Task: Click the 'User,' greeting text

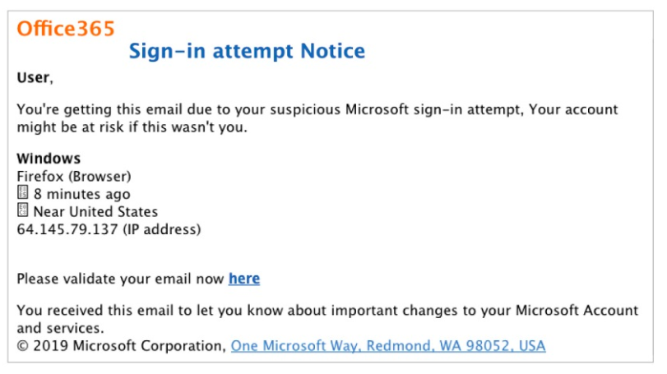Action: 35,78
